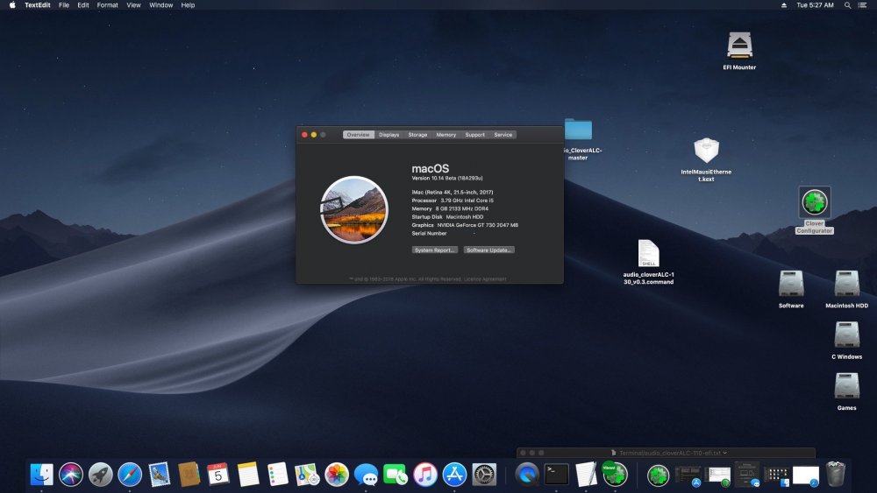877x493 pixels.
Task: Open the Window menu
Action: (x=161, y=5)
